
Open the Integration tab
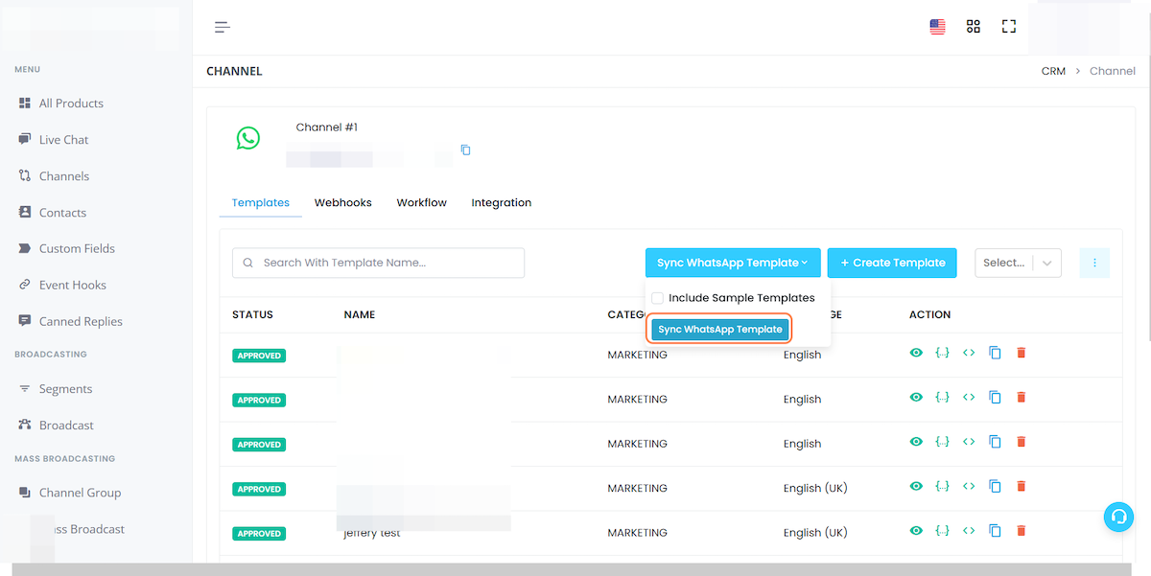pyautogui.click(x=502, y=202)
